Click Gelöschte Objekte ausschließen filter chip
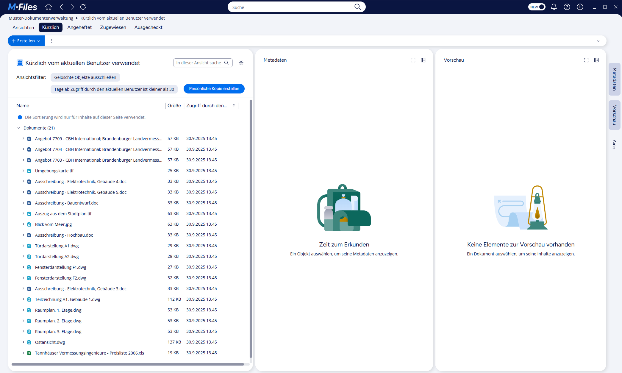This screenshot has width=622, height=373. [85, 77]
